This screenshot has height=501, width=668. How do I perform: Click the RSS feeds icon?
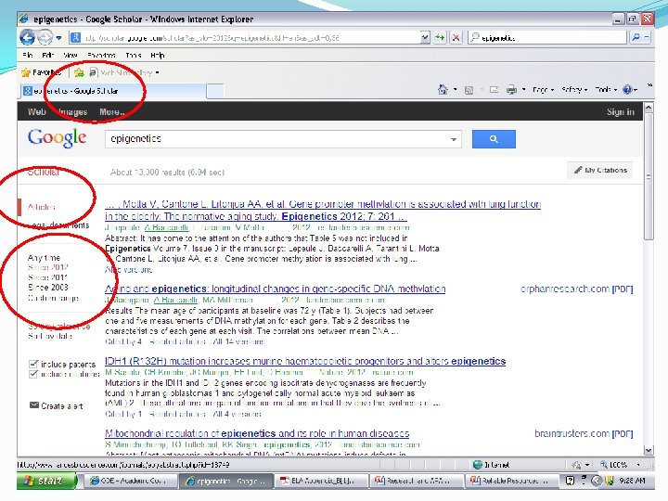(469, 90)
